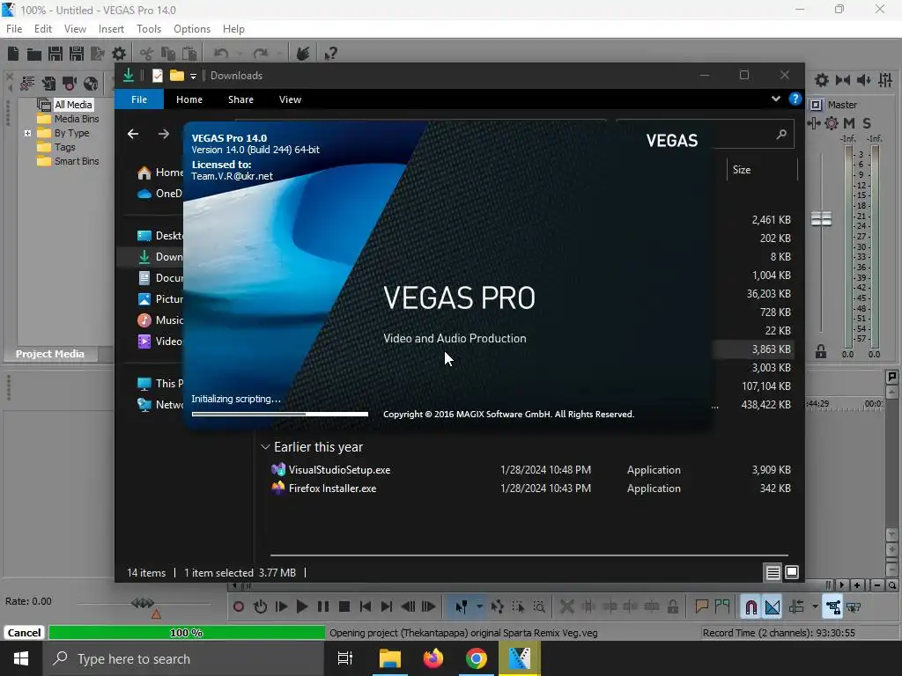The width and height of the screenshot is (902, 676).
Task: Click the Render As export icon
Action: pyautogui.click(x=98, y=54)
